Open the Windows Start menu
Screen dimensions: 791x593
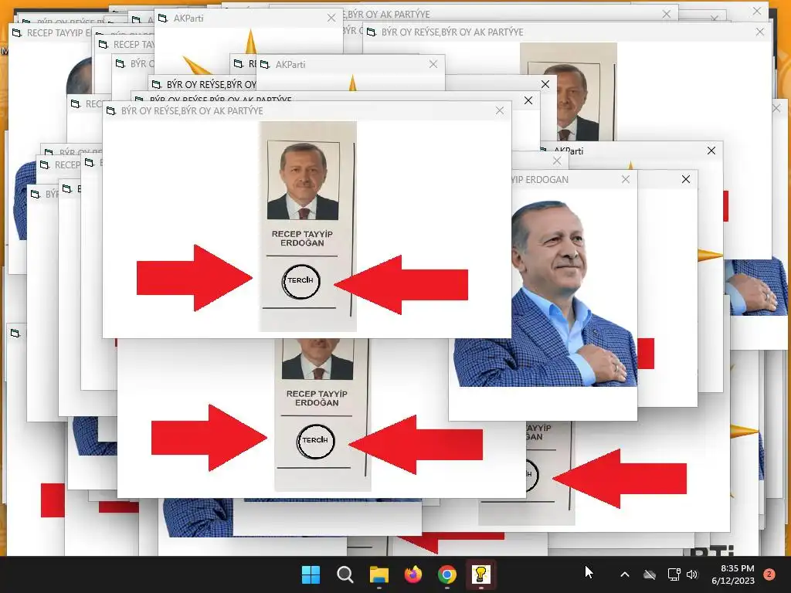[x=311, y=574]
